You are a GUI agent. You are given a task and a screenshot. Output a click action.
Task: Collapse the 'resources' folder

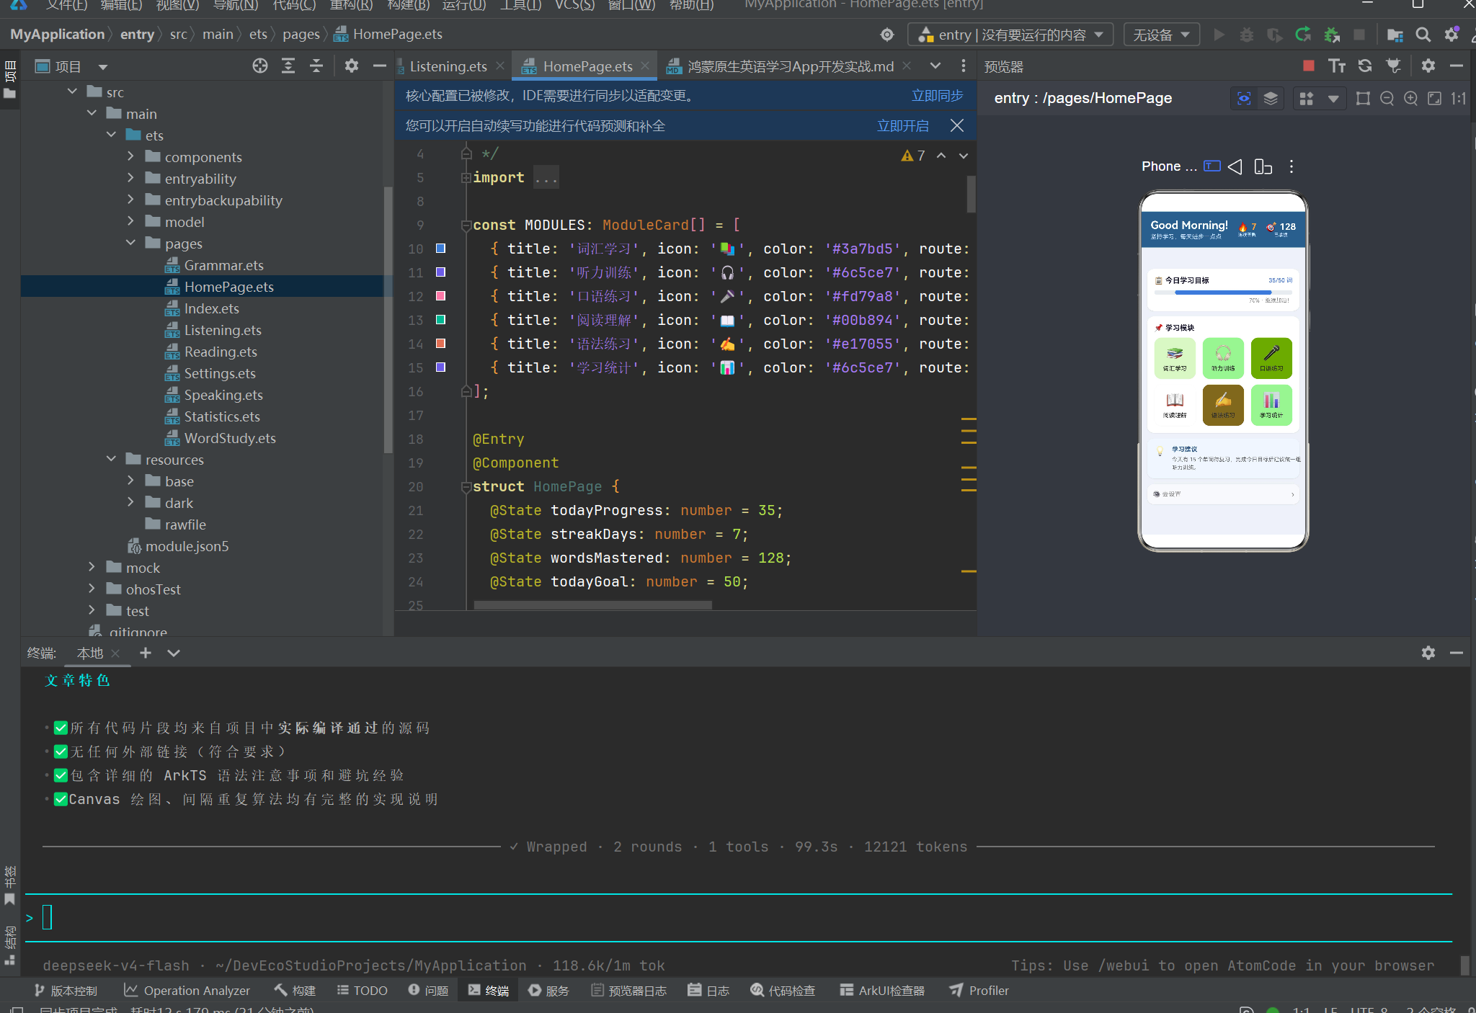click(x=111, y=459)
